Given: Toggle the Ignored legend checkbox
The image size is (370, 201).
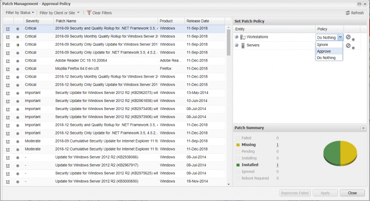Looking at the screenshot, I should click(x=238, y=172).
